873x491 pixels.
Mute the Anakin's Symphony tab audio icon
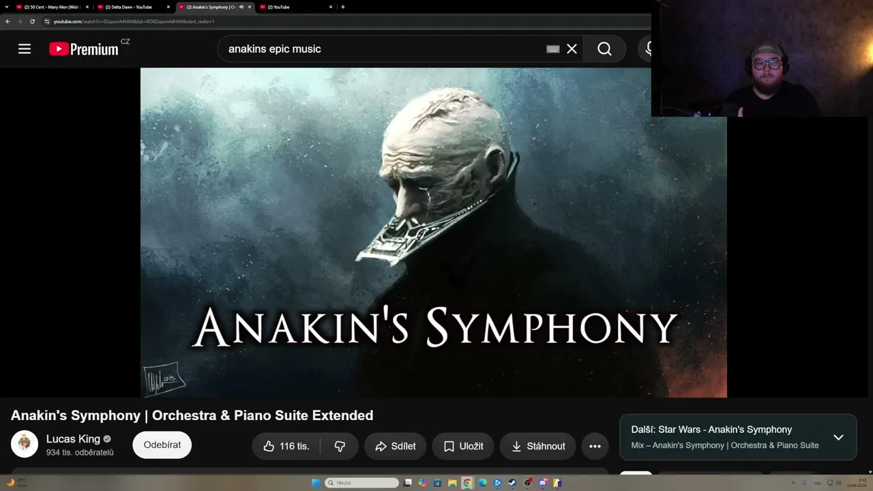click(x=241, y=7)
